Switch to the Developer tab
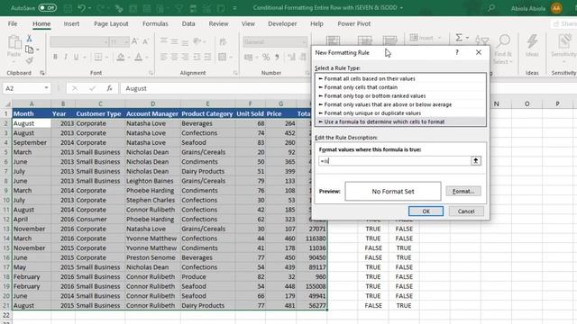Screen dimensions: 577x324 point(282,23)
